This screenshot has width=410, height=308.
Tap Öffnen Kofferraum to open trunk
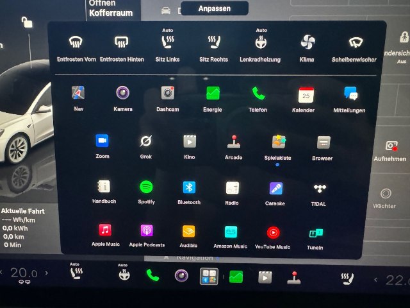[x=111, y=8]
